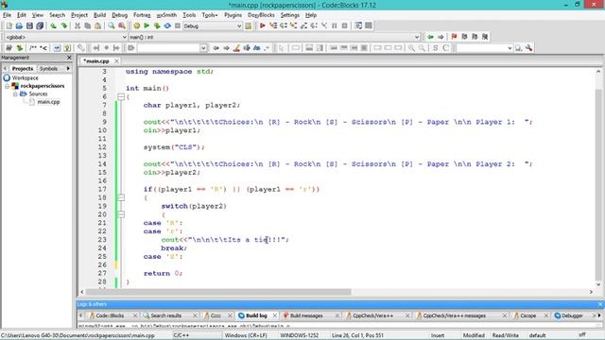Switch to the Build messages tab
This screenshot has width=605, height=340.
(306, 315)
